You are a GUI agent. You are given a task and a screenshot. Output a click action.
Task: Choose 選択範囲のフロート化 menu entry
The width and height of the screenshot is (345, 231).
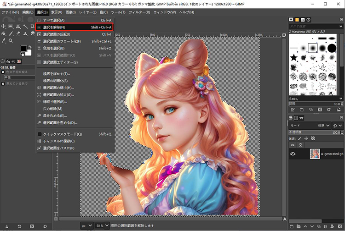(75, 41)
